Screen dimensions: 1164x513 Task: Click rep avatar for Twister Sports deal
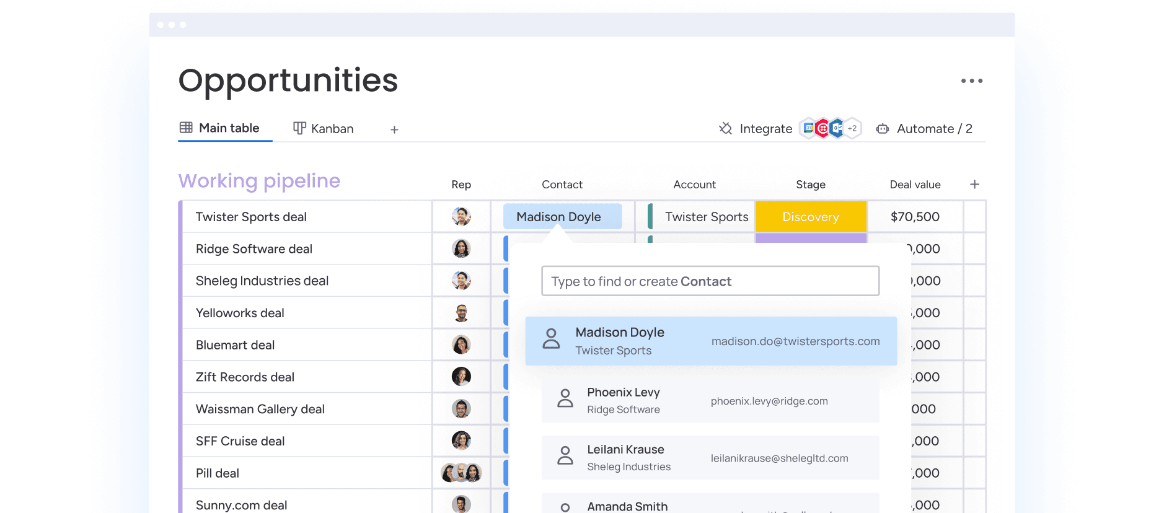[461, 216]
